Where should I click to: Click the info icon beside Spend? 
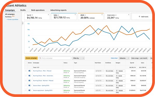(32, 15)
